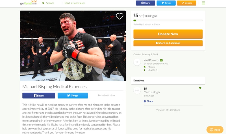The image size is (226, 134).
Task: Click the YR organizer avatar
Action: [x=137, y=62]
